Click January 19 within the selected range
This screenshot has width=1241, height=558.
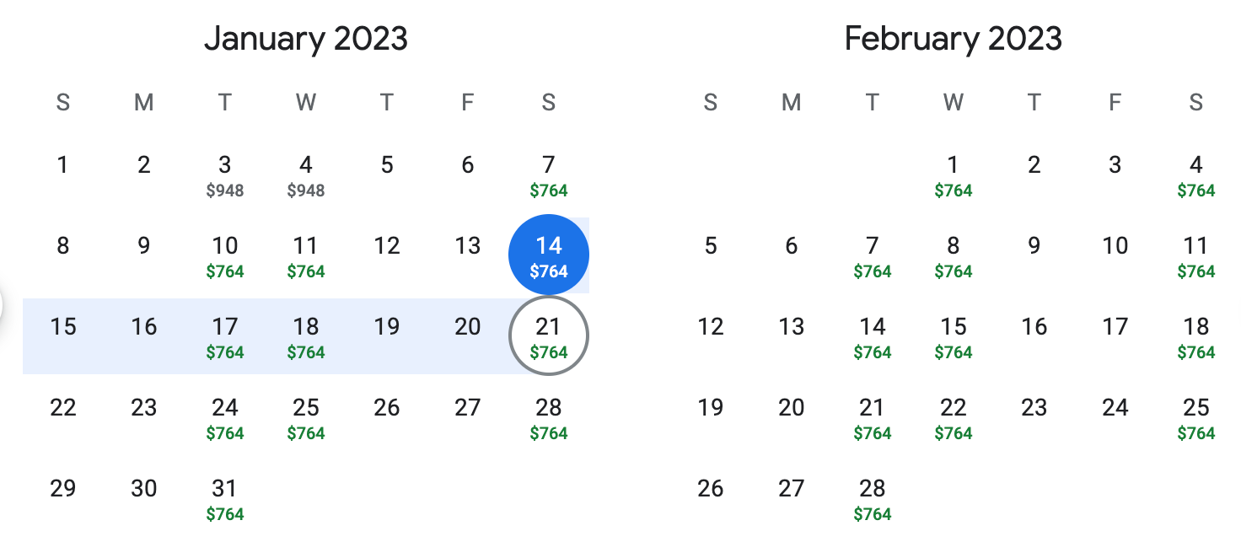tap(386, 328)
